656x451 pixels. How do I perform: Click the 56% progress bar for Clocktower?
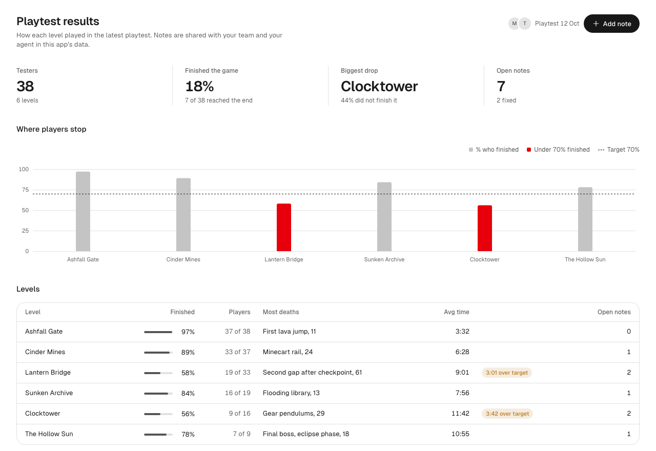(158, 414)
